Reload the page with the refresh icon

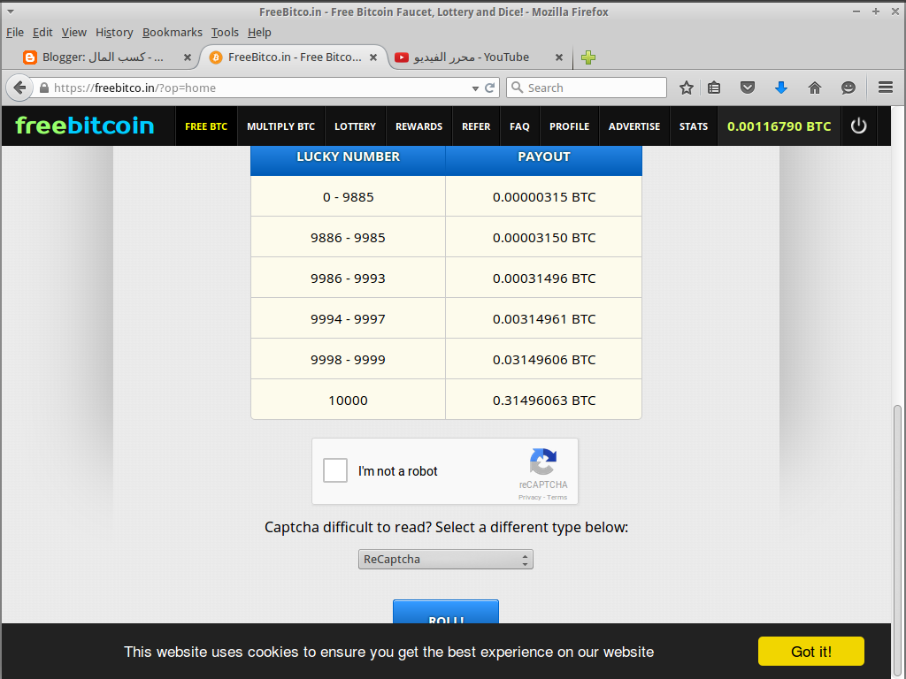click(x=490, y=88)
